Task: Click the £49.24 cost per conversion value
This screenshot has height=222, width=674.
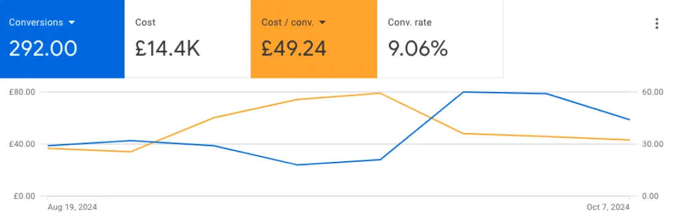Action: [294, 48]
